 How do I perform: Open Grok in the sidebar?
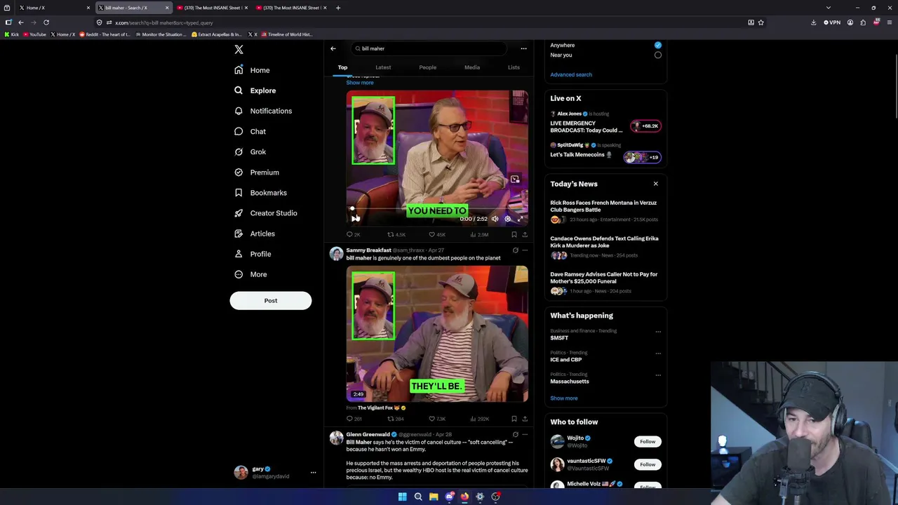[250, 151]
